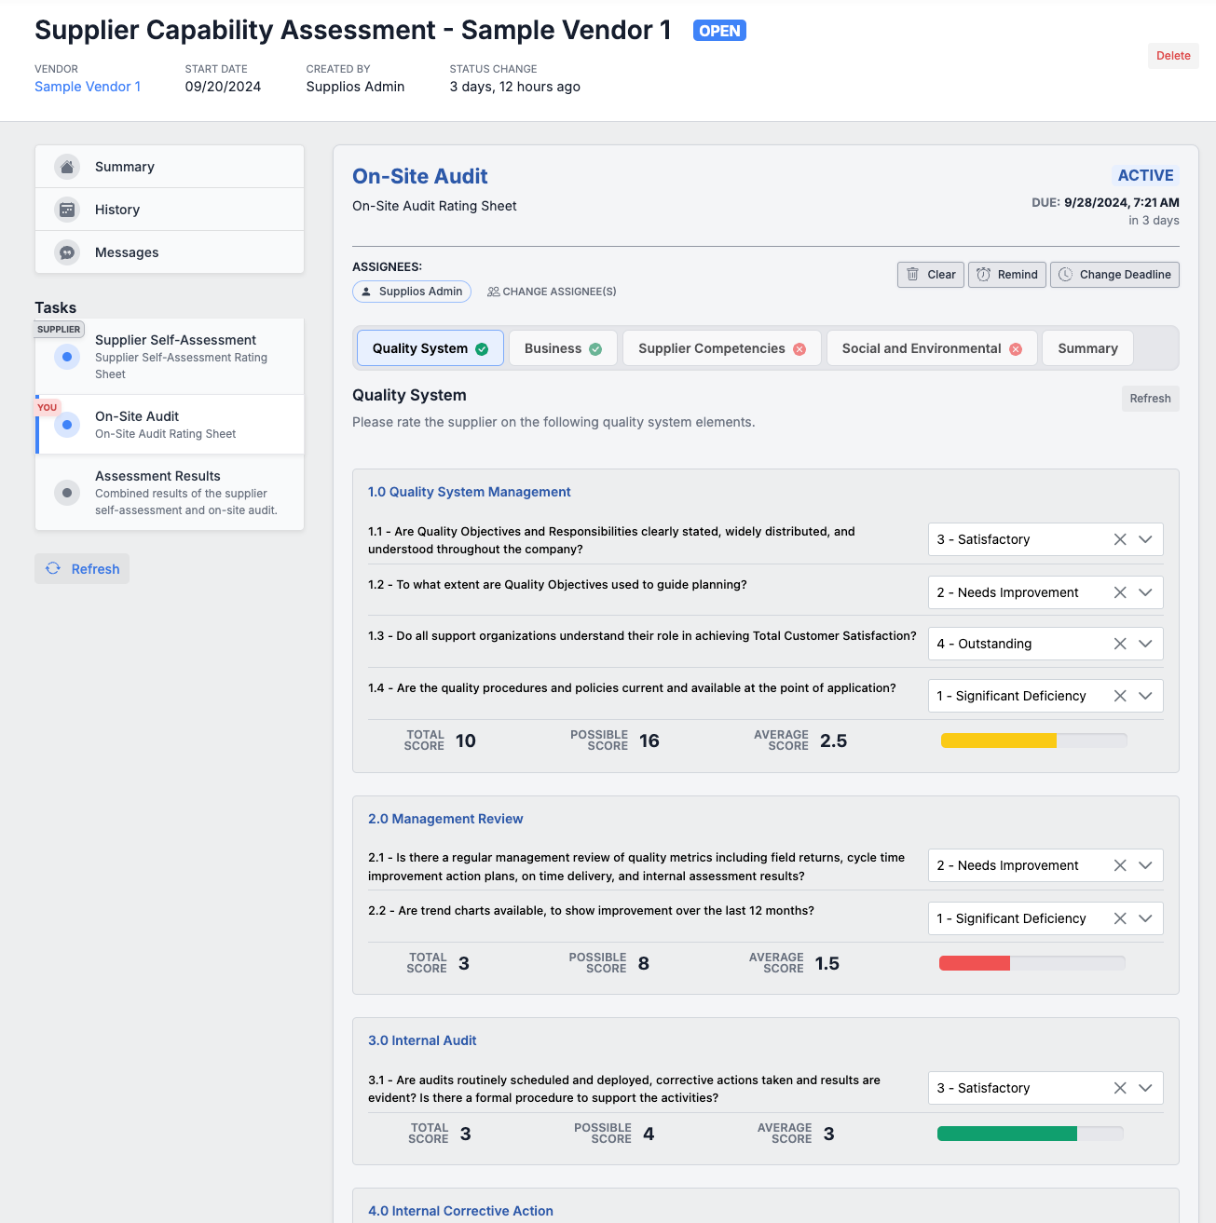Image resolution: width=1216 pixels, height=1223 pixels.
Task: Open the History item in sidebar
Action: point(170,210)
